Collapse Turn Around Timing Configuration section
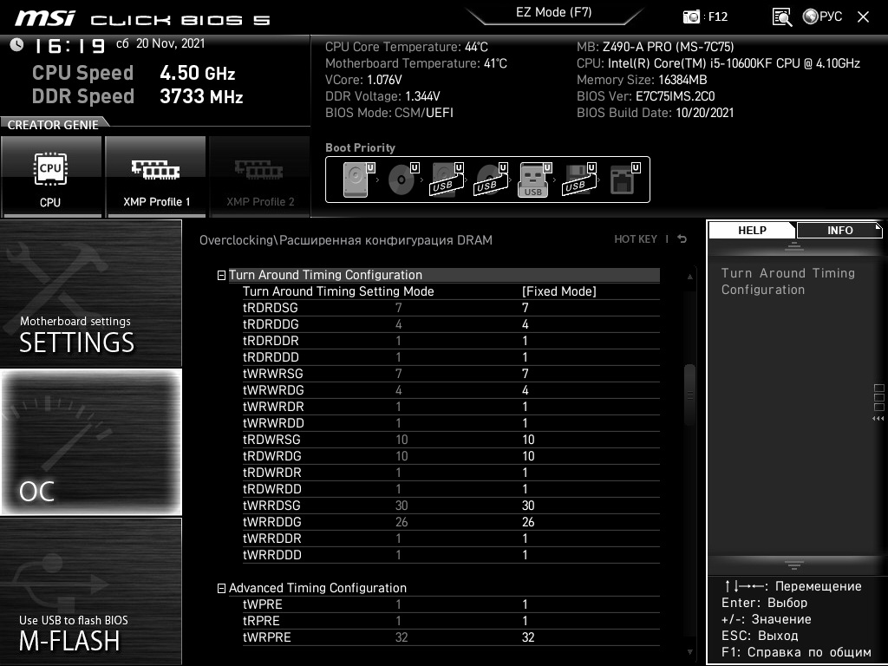Screen dimensions: 888x666 (x=221, y=275)
